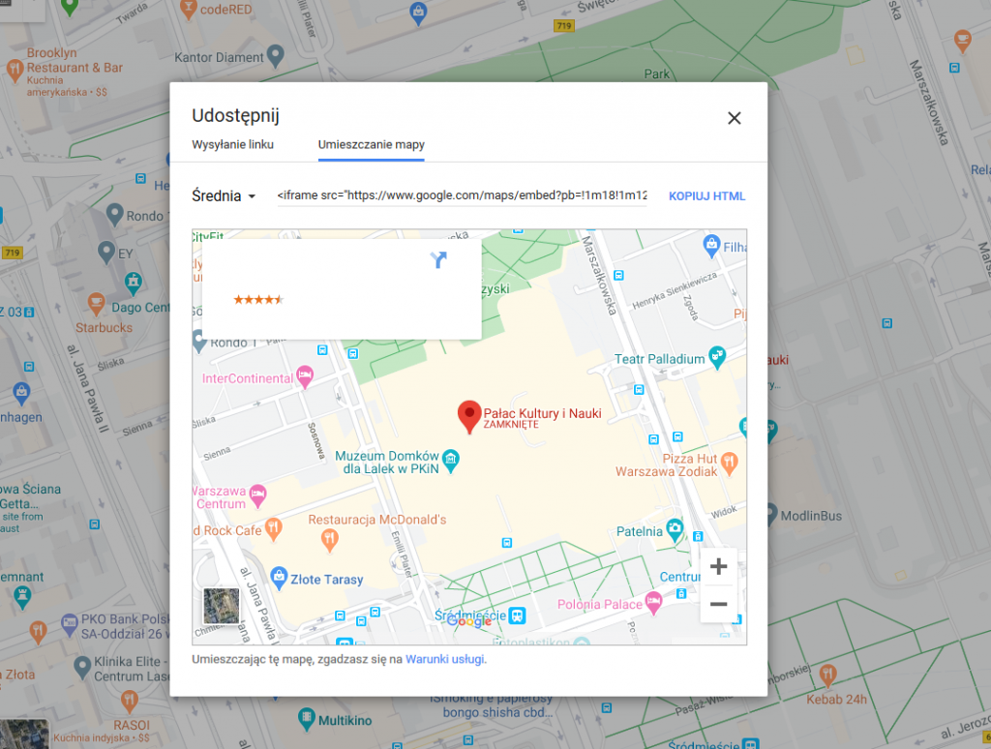Click the Kebab 24h restaurant marker
This screenshot has height=749, width=991.
(827, 674)
